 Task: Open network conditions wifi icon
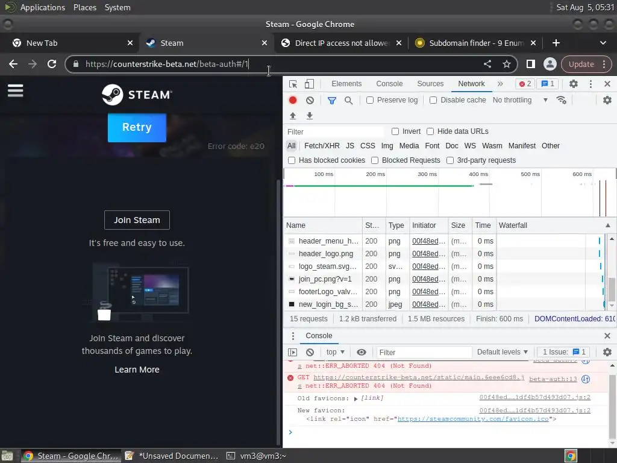pos(562,100)
